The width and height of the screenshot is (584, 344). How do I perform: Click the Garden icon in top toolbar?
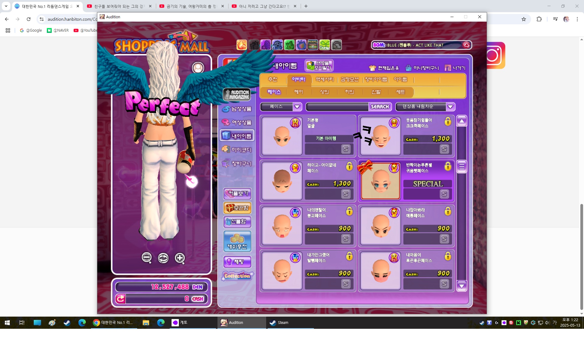[x=325, y=45]
